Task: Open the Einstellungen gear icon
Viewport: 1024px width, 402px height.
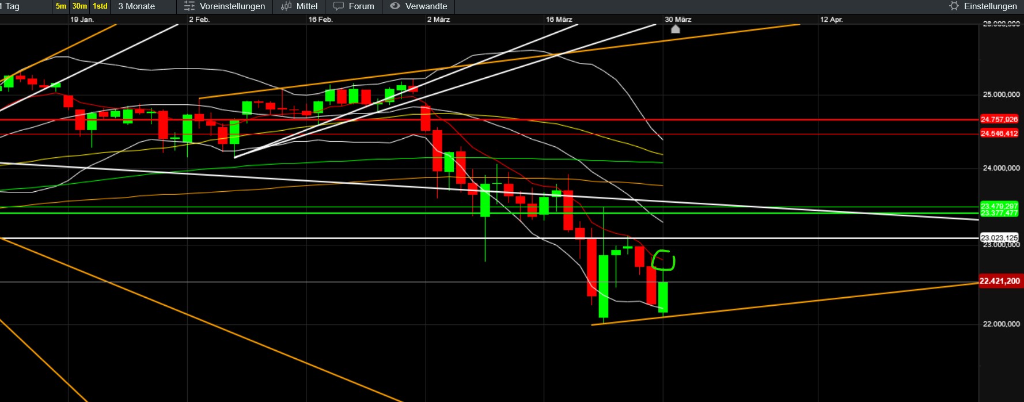Action: coord(954,6)
